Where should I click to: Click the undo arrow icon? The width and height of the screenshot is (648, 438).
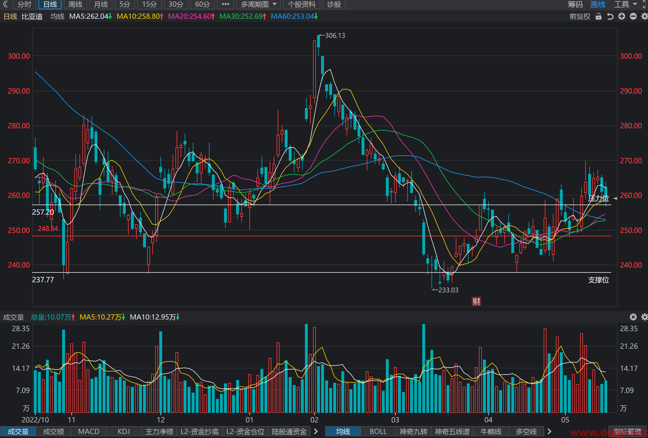(610, 16)
